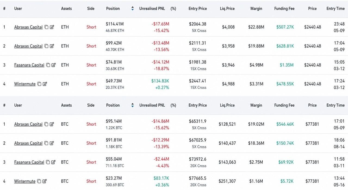Edit Wintermute label in BTC table

coord(45,181)
